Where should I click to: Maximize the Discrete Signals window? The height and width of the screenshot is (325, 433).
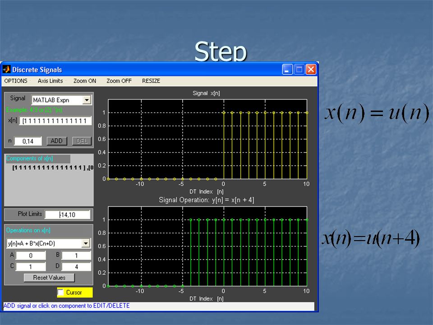point(299,70)
